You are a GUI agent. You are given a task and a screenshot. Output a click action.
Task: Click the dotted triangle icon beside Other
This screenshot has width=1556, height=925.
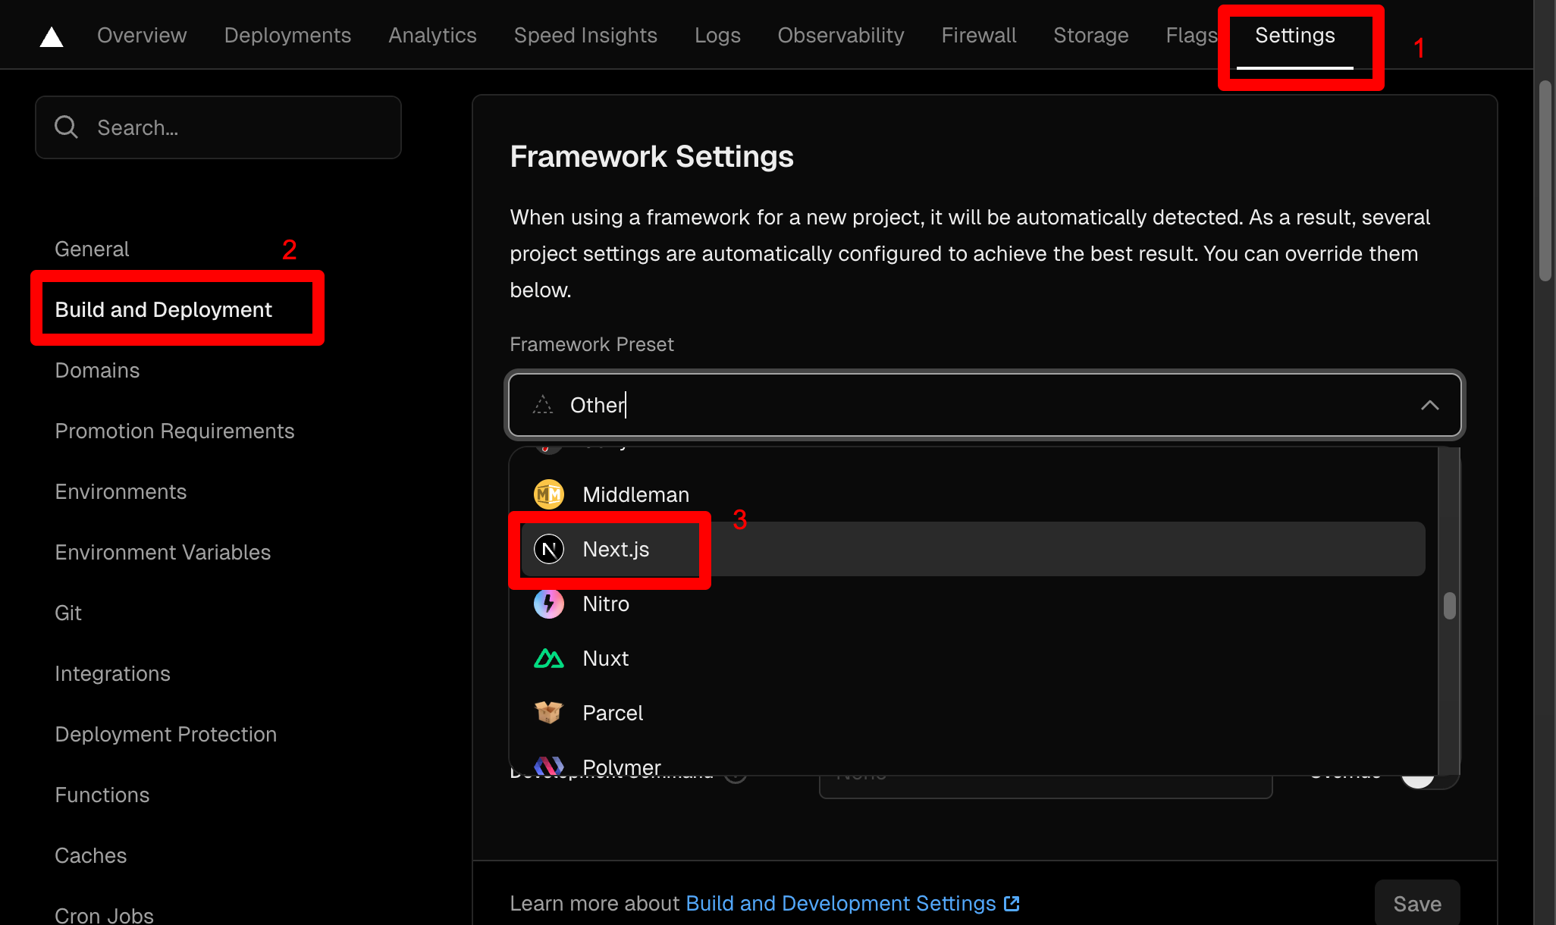pyautogui.click(x=543, y=405)
